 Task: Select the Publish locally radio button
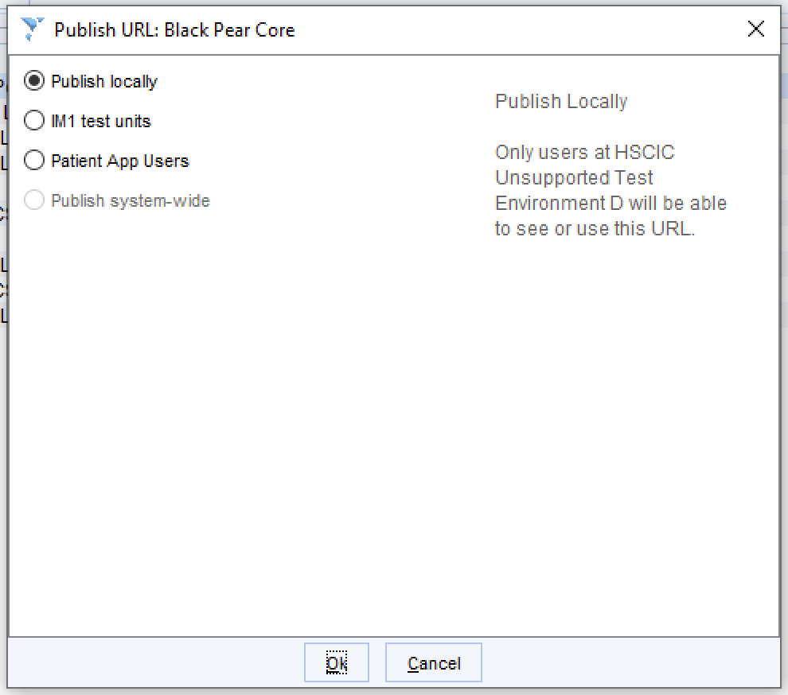pyautogui.click(x=34, y=81)
